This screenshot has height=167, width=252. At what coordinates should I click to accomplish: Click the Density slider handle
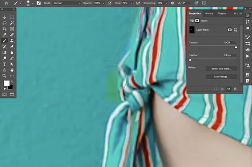tap(236, 47)
